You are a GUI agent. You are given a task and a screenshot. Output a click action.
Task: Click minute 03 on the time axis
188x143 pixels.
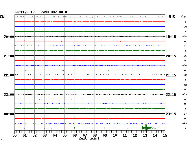(45, 135)
